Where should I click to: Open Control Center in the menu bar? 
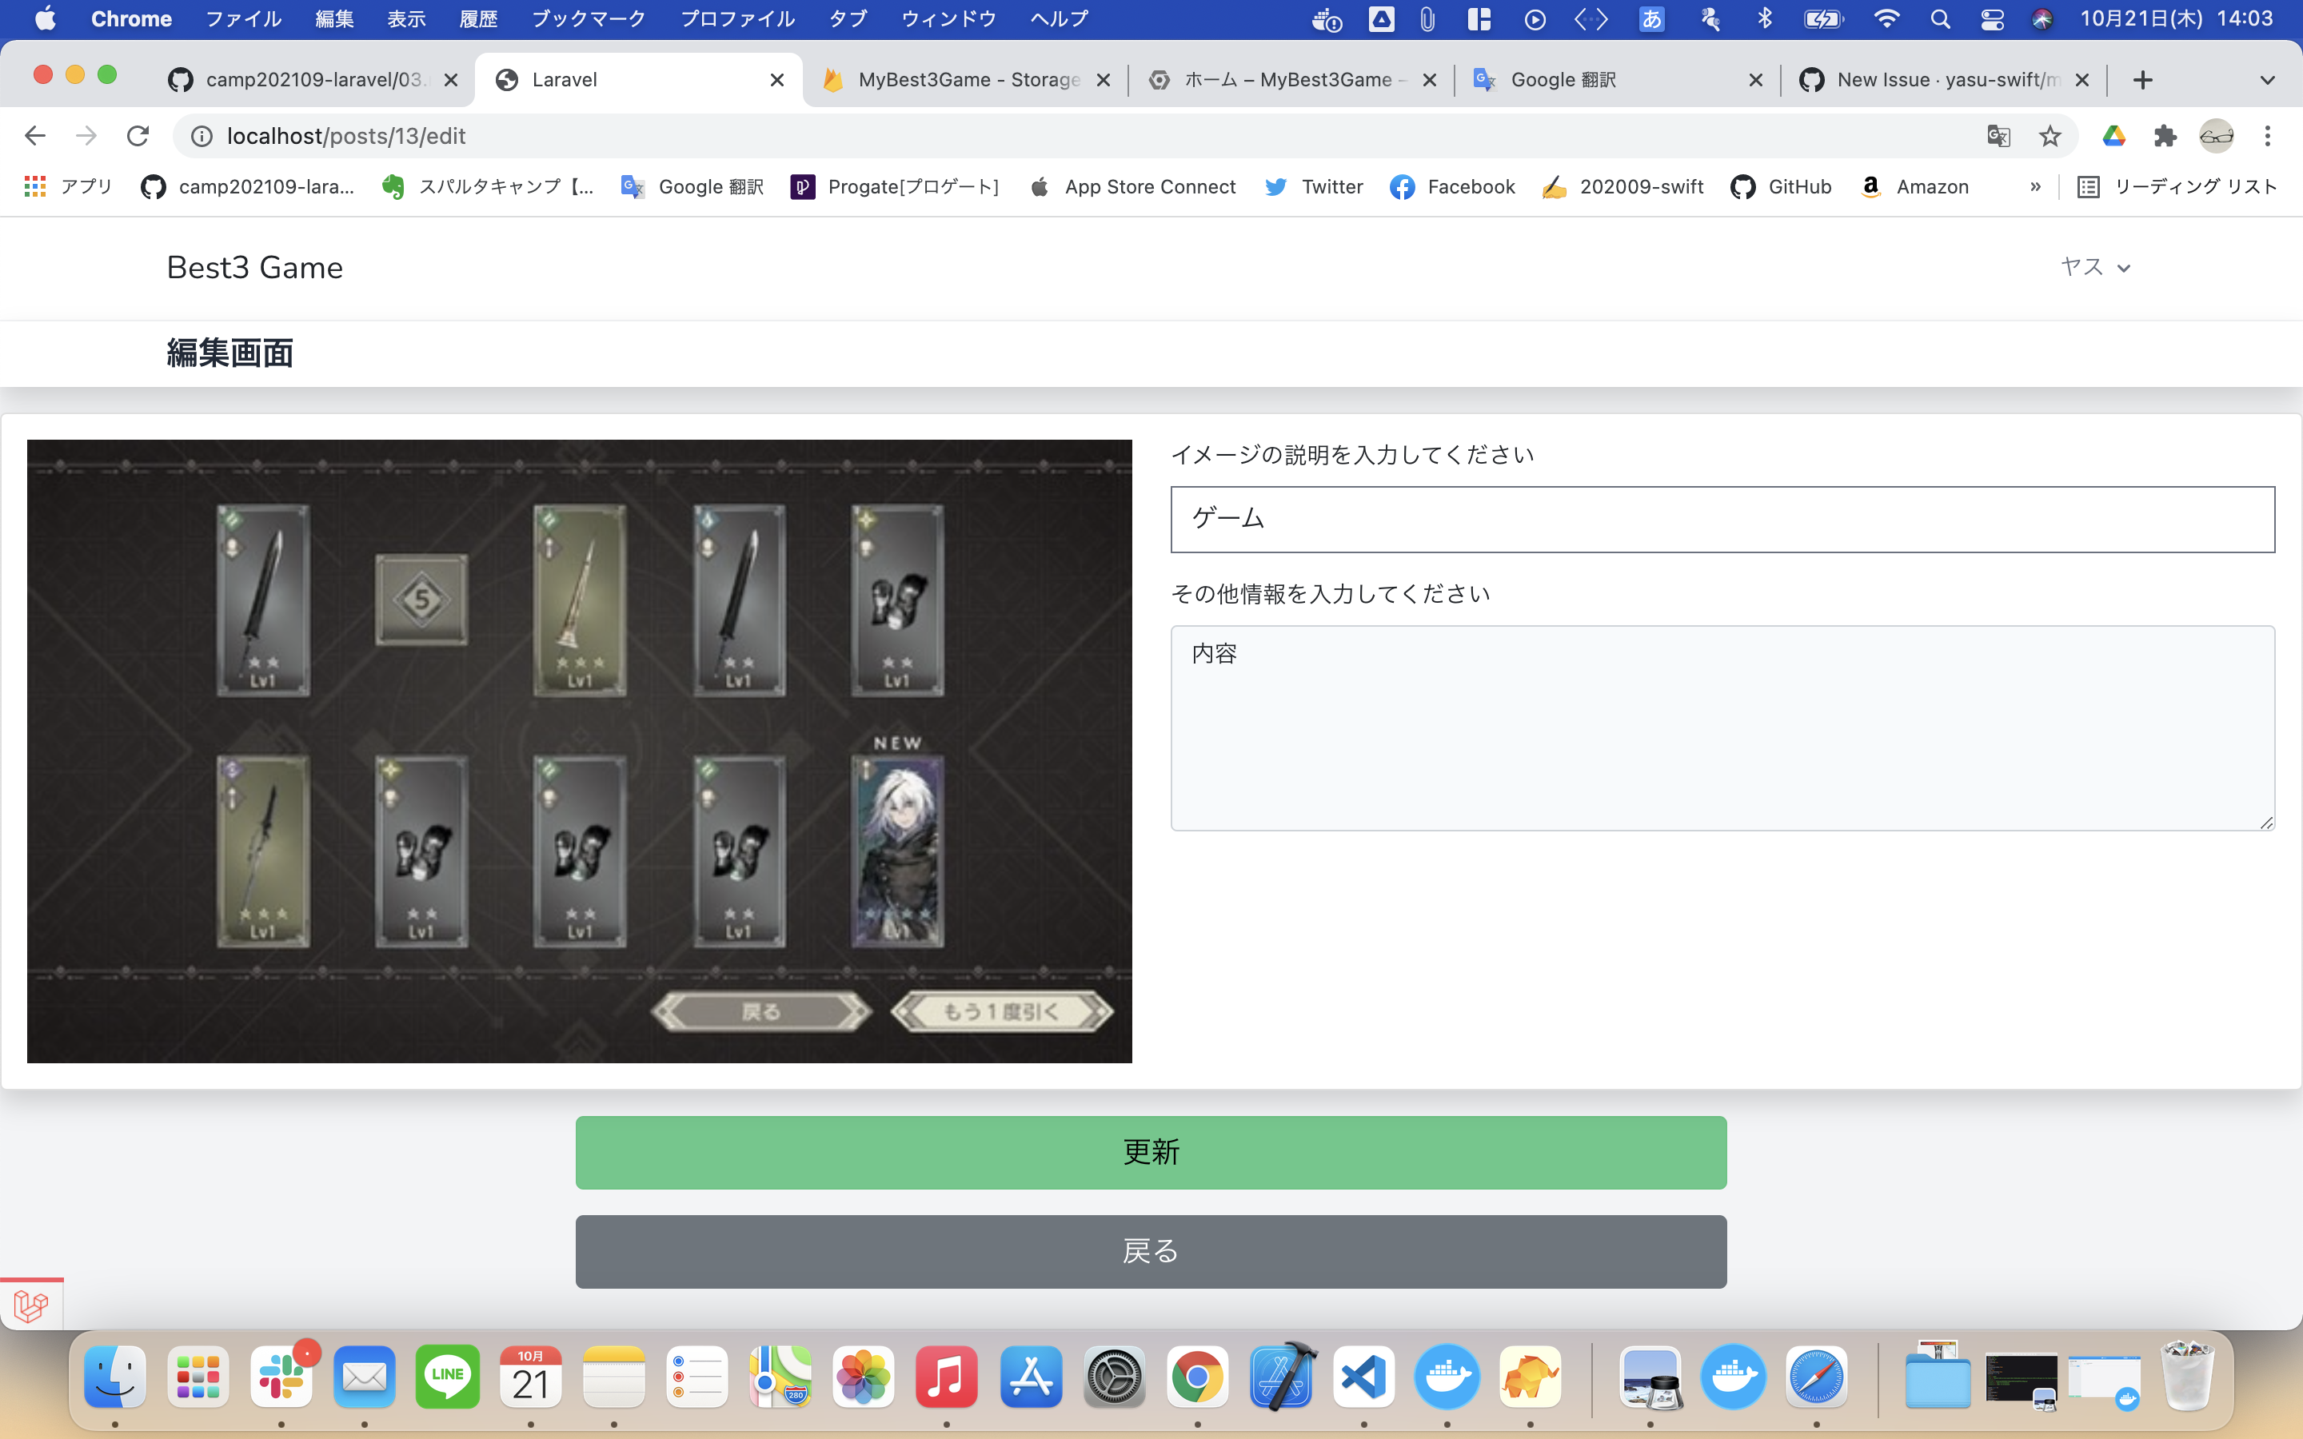[x=1992, y=19]
